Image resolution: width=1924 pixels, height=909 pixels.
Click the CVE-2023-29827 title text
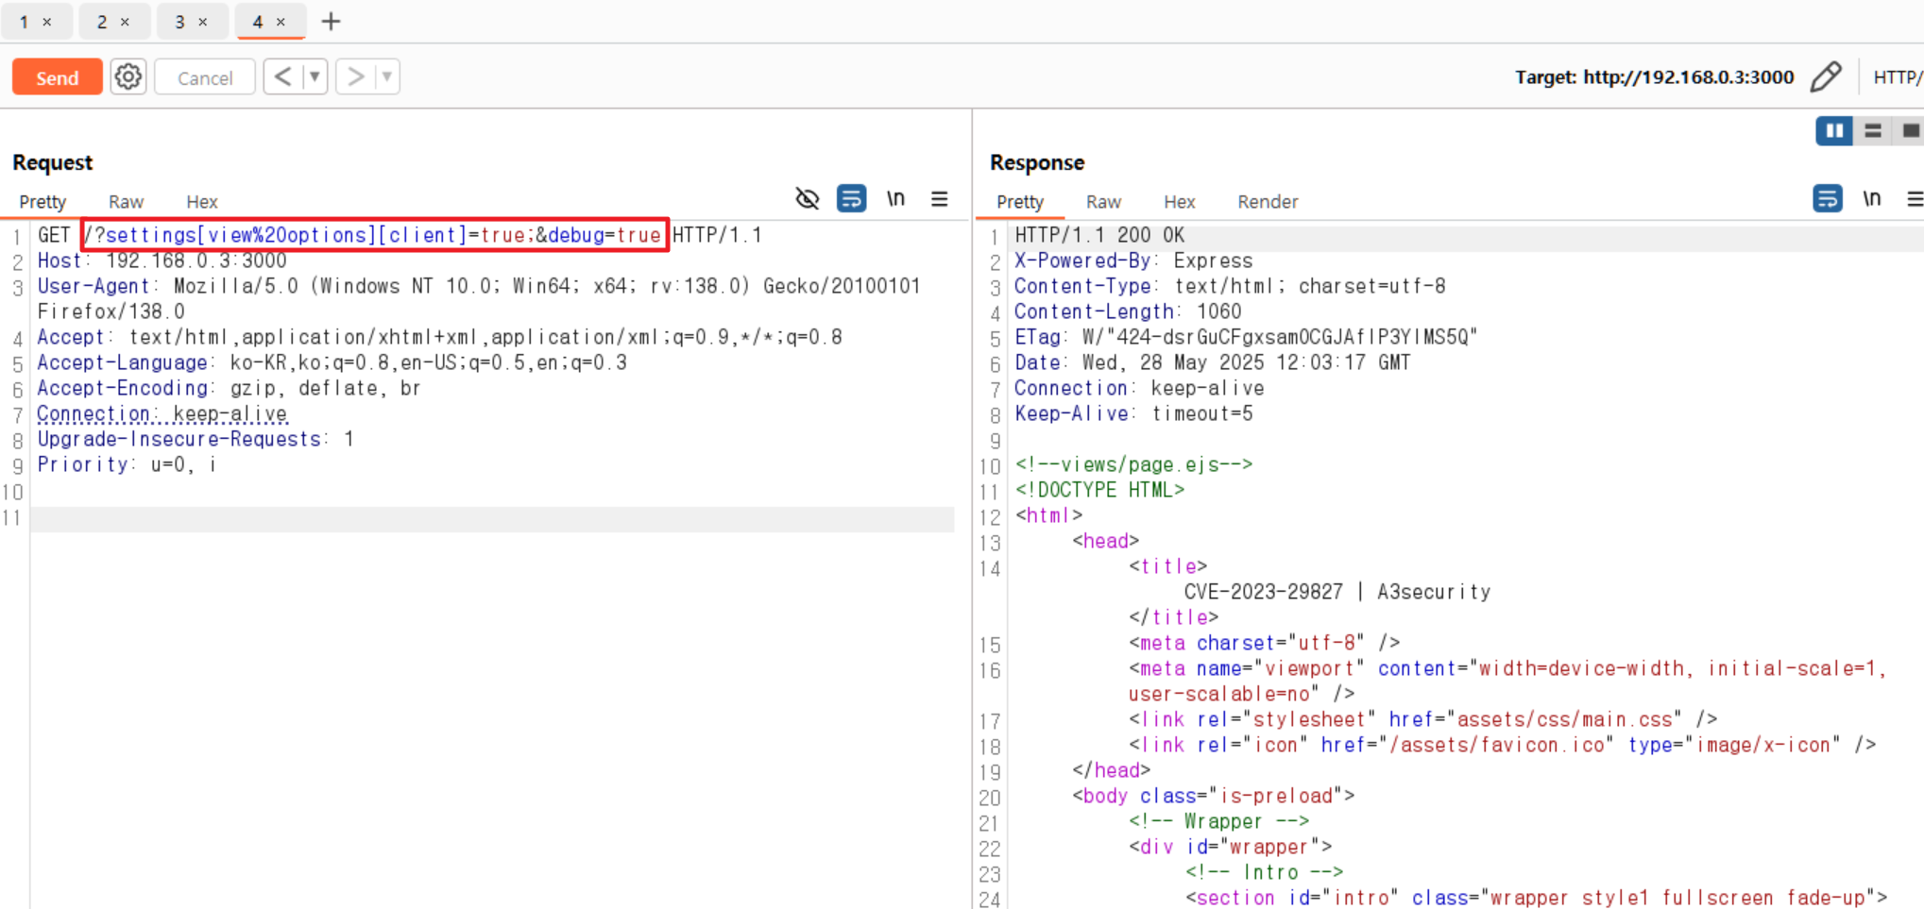coord(1337,592)
